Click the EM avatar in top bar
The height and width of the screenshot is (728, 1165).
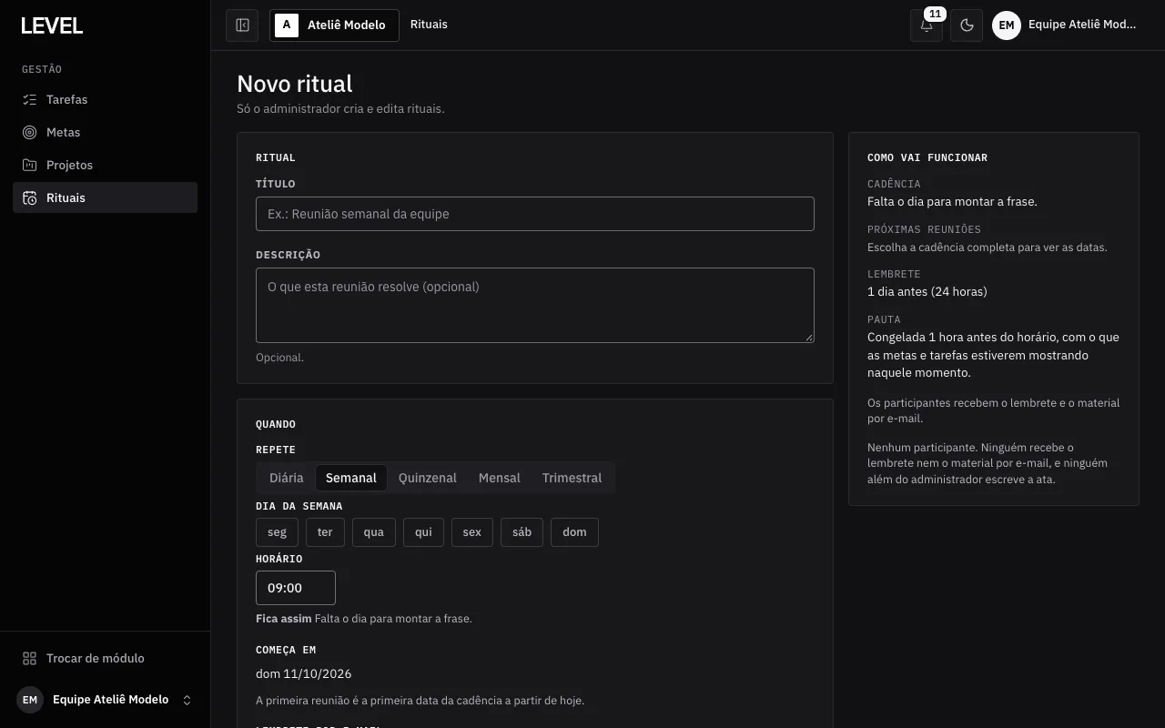[1007, 25]
